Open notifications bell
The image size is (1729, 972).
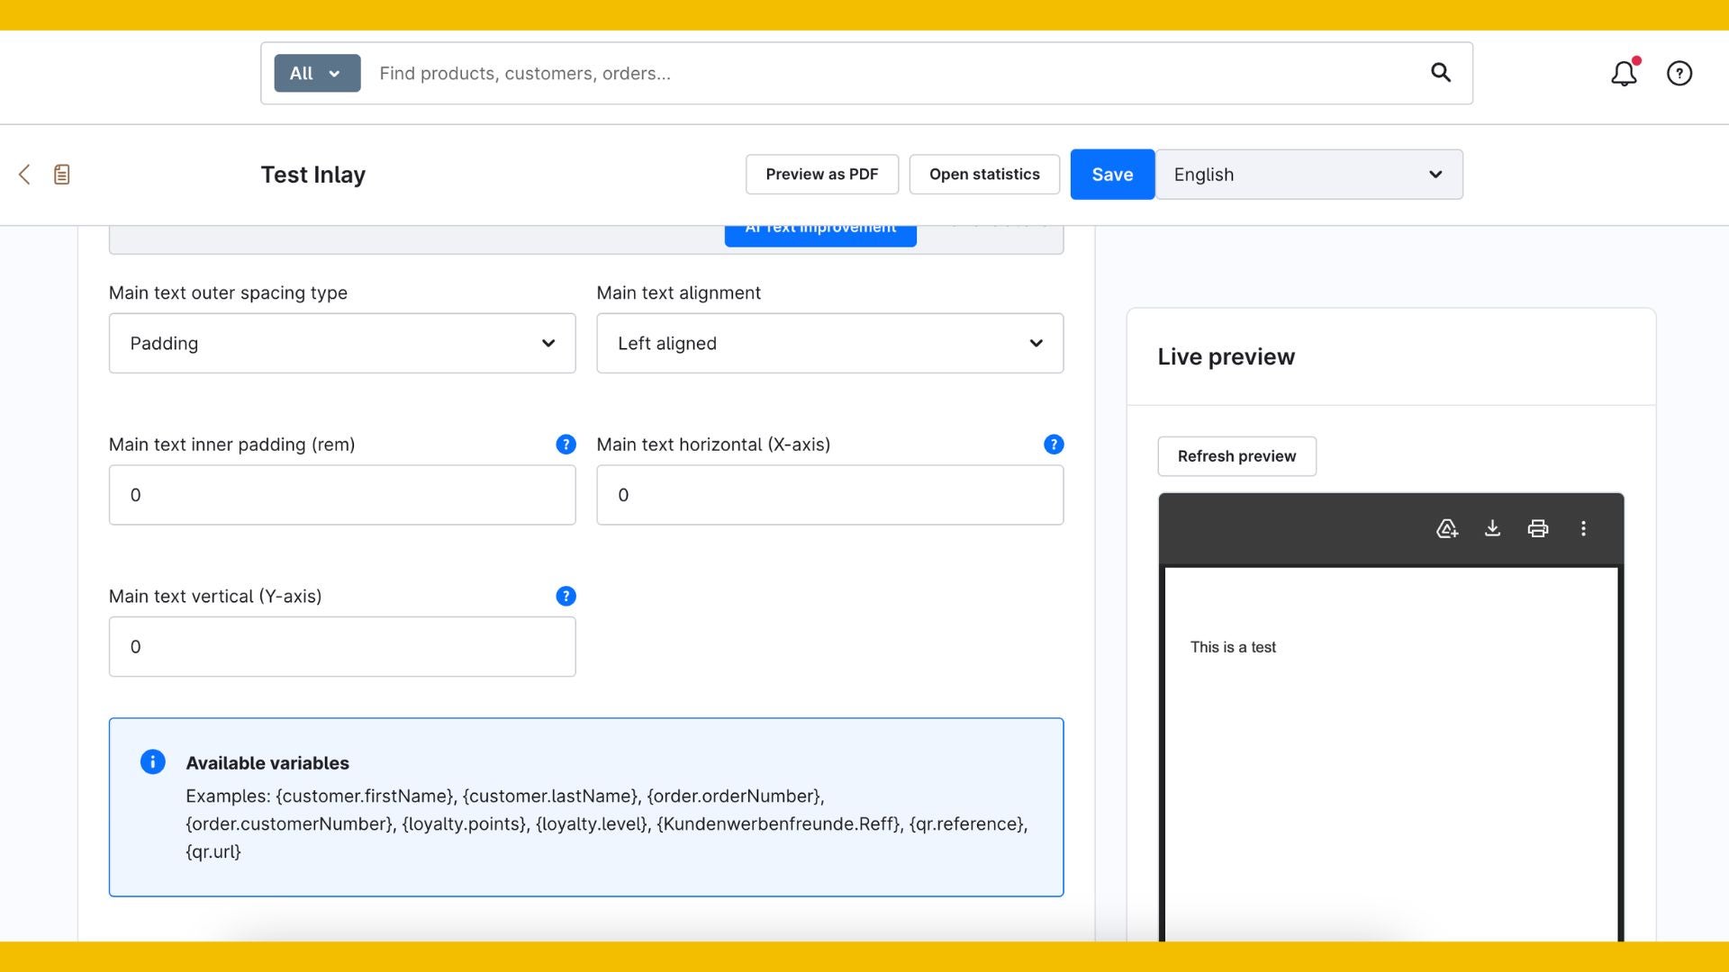tap(1624, 73)
